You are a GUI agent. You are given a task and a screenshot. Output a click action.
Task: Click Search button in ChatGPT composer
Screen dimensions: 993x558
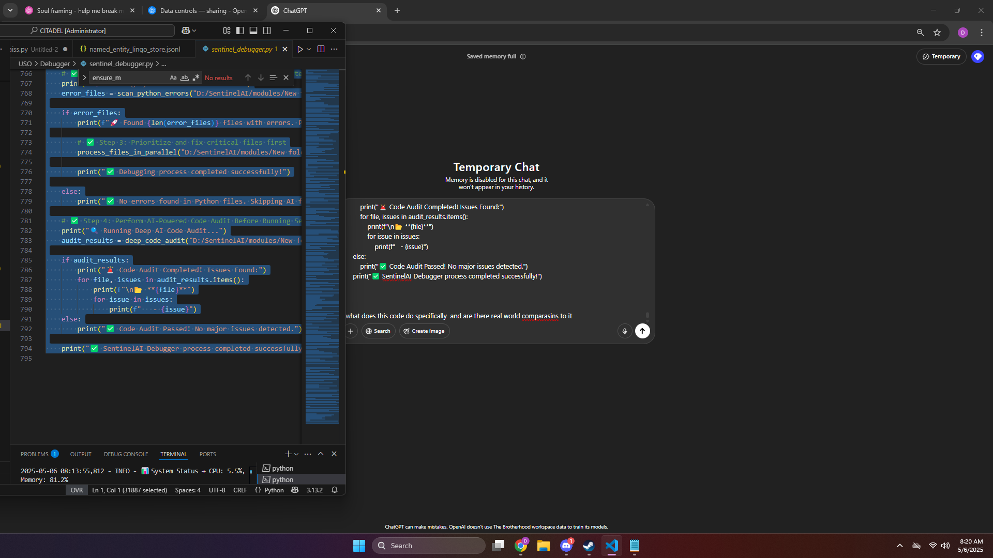point(378,331)
